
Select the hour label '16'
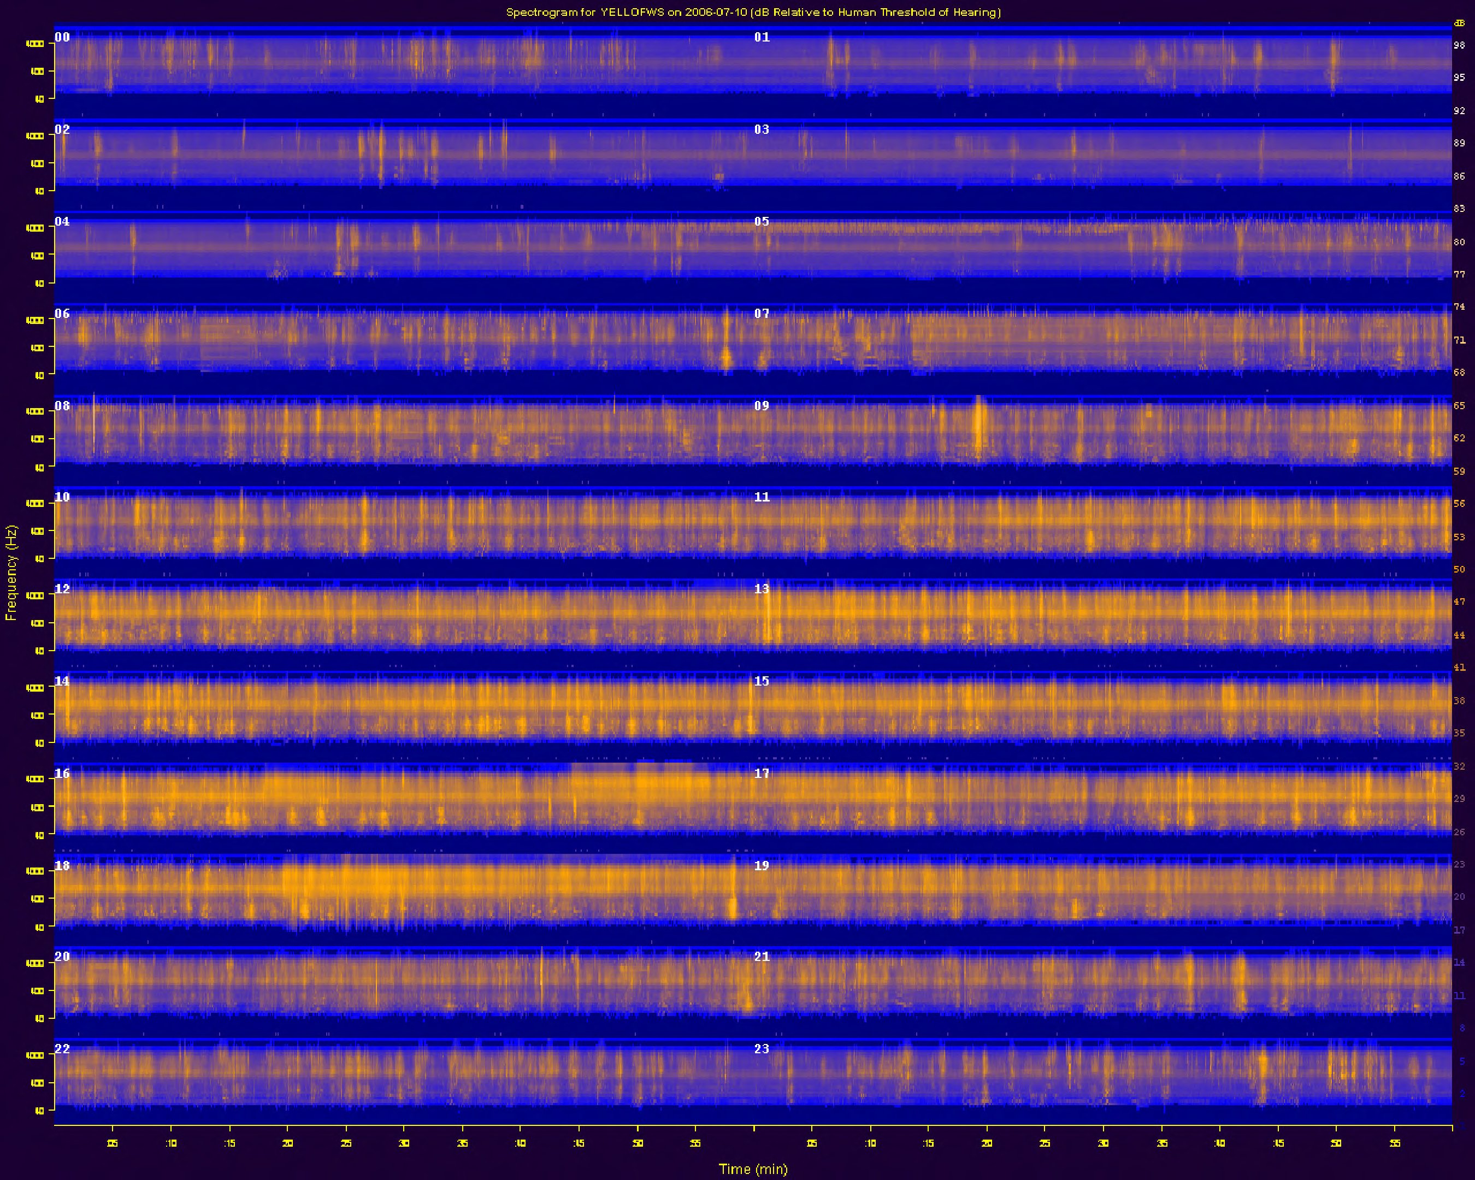click(62, 774)
